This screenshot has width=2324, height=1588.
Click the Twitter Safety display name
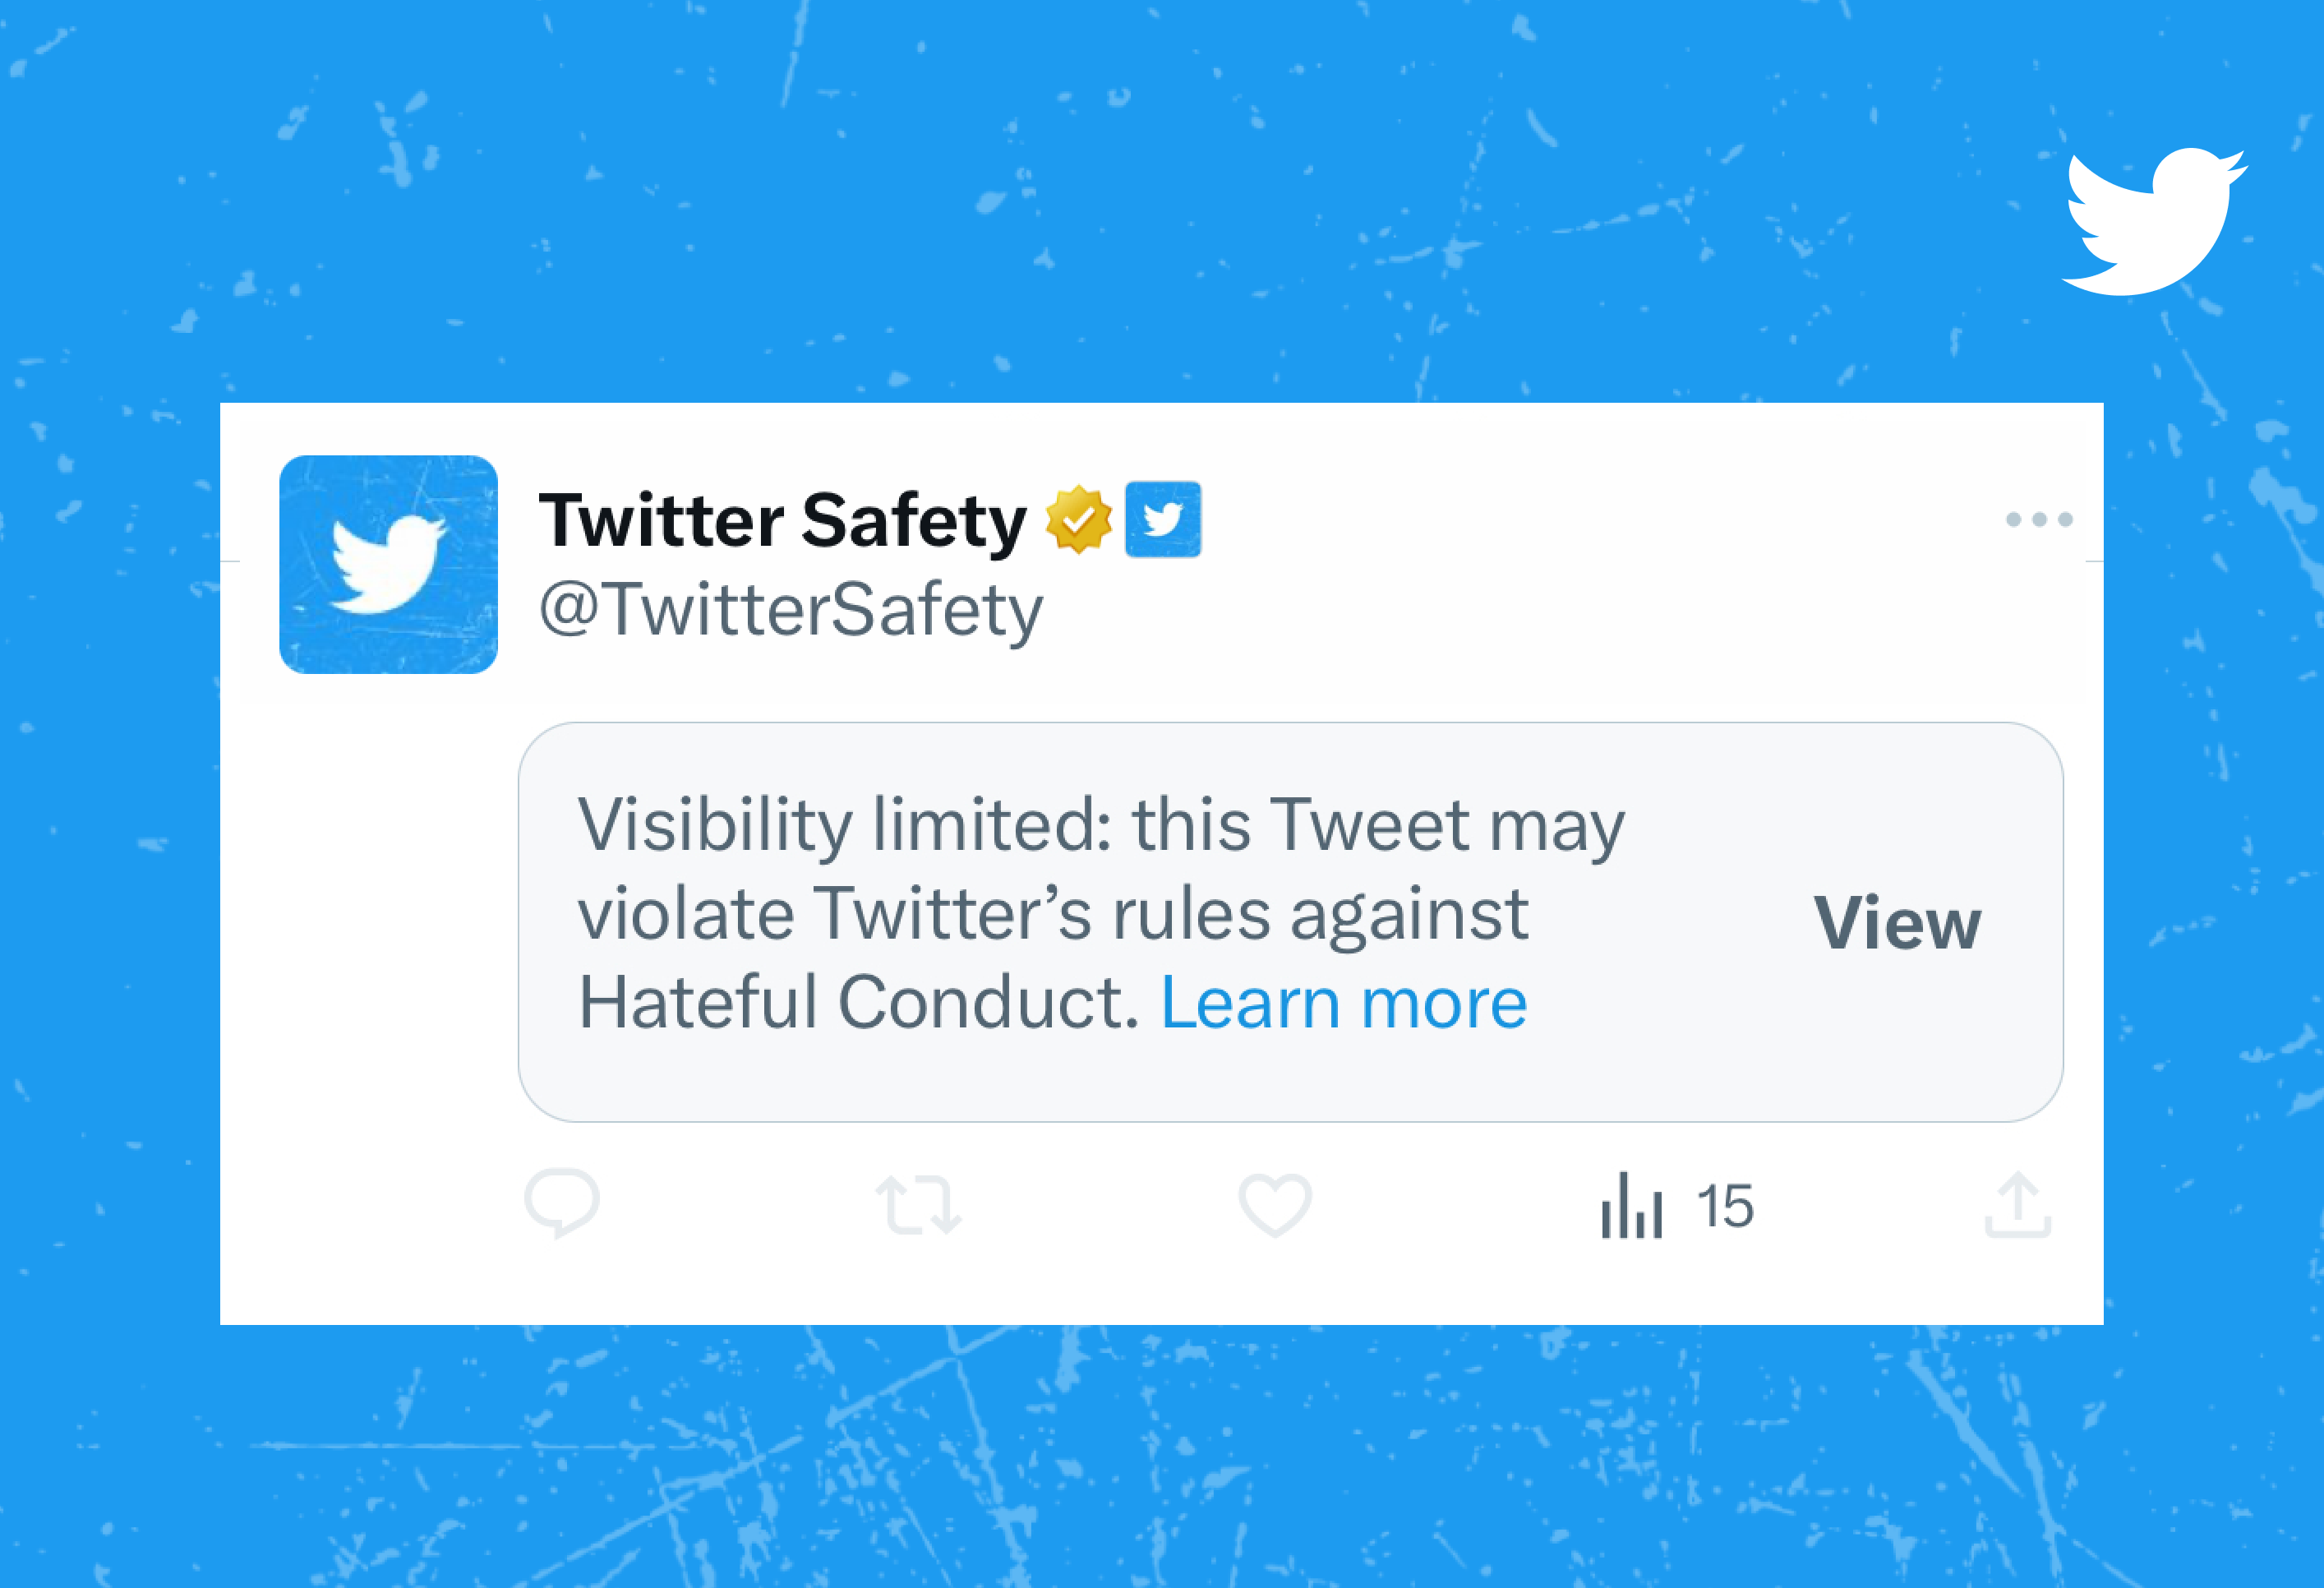tap(782, 521)
